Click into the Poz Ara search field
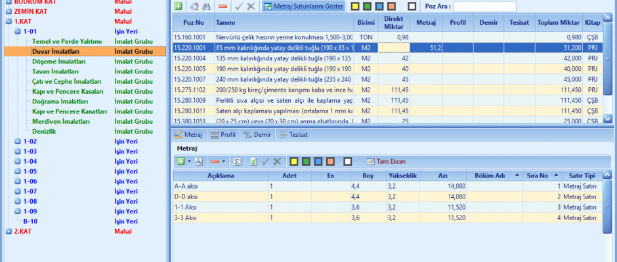The width and height of the screenshot is (617, 262). point(484,6)
